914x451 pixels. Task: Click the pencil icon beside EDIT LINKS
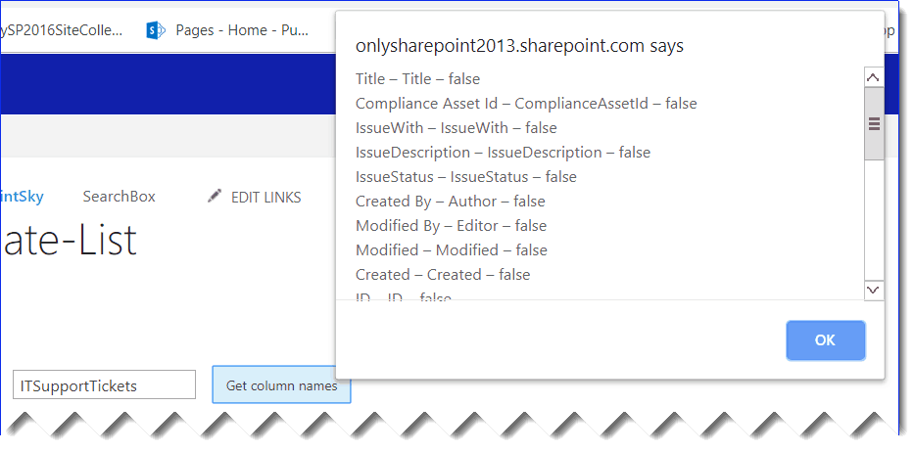[x=215, y=197]
